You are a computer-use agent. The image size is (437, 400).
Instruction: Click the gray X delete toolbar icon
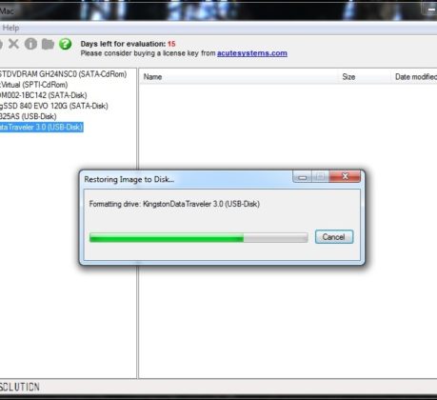click(x=13, y=44)
